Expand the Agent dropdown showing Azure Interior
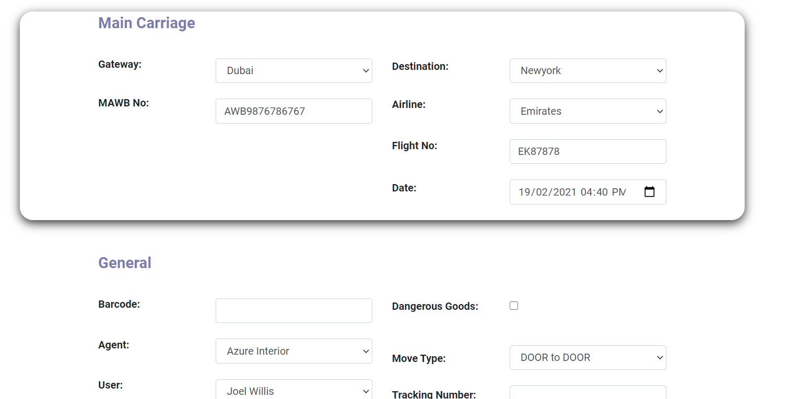The image size is (811, 399). tap(293, 351)
